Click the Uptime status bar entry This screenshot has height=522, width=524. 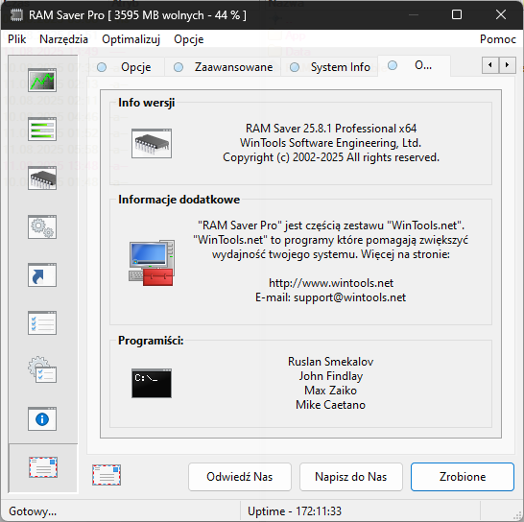295,511
